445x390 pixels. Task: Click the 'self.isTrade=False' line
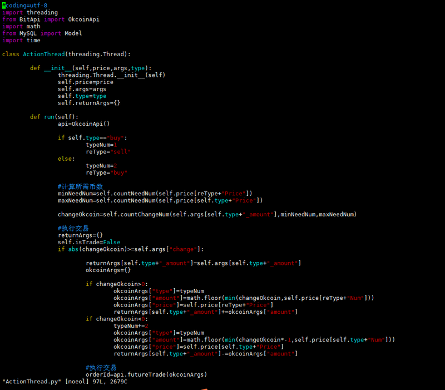point(89,242)
